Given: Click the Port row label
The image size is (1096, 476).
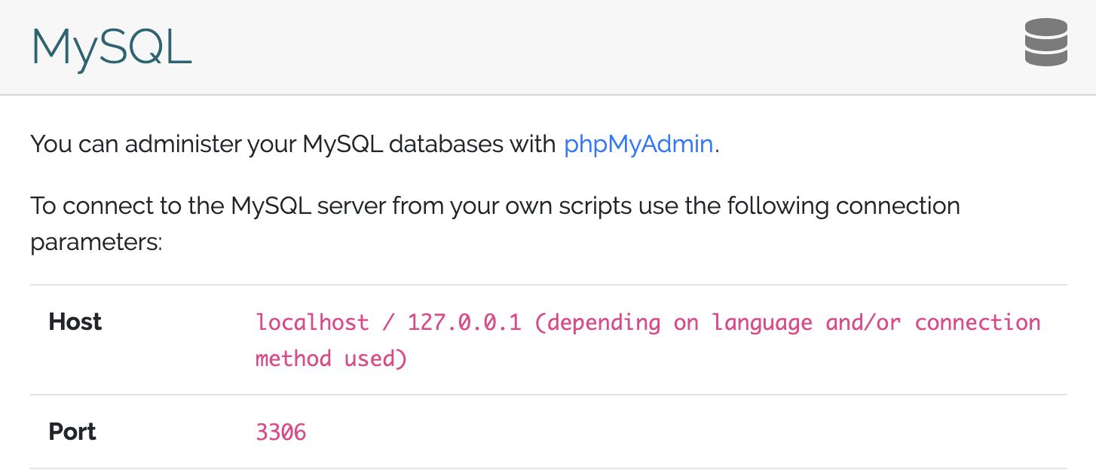Looking at the screenshot, I should 73,432.
